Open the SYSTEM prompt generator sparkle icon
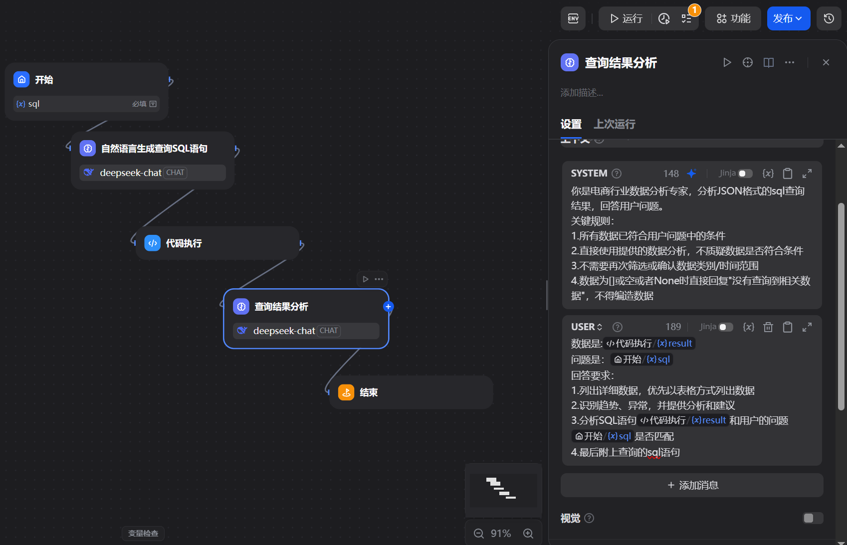The width and height of the screenshot is (847, 545). (x=691, y=174)
